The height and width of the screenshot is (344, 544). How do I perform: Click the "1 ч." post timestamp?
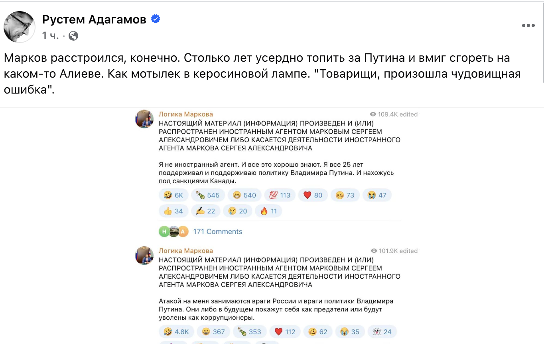50,36
